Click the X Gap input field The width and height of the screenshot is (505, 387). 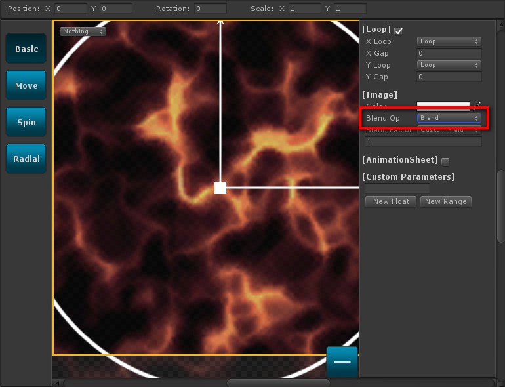pyautogui.click(x=449, y=53)
